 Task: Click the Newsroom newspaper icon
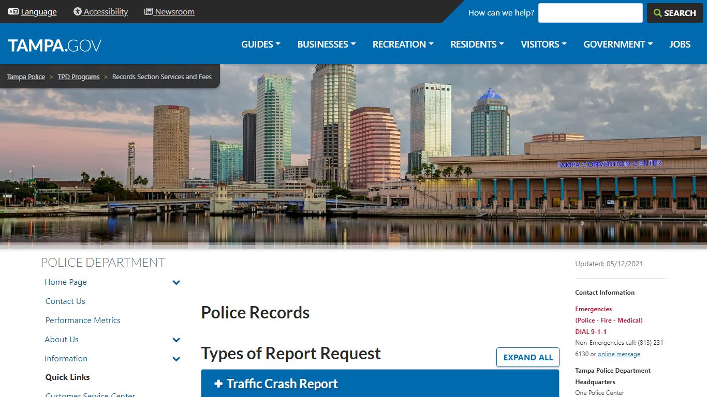[149, 11]
